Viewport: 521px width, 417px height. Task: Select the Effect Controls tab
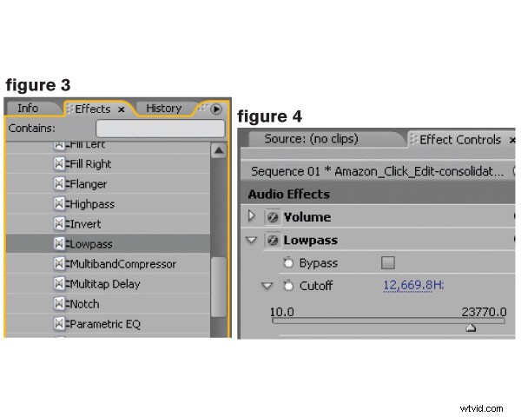point(460,140)
